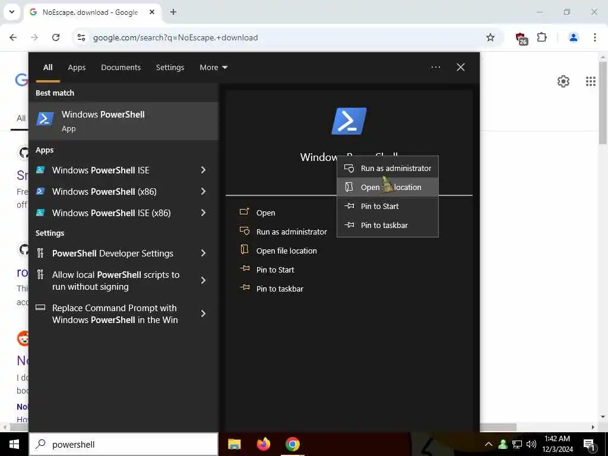Click the taskbar search box with powershell

123,444
